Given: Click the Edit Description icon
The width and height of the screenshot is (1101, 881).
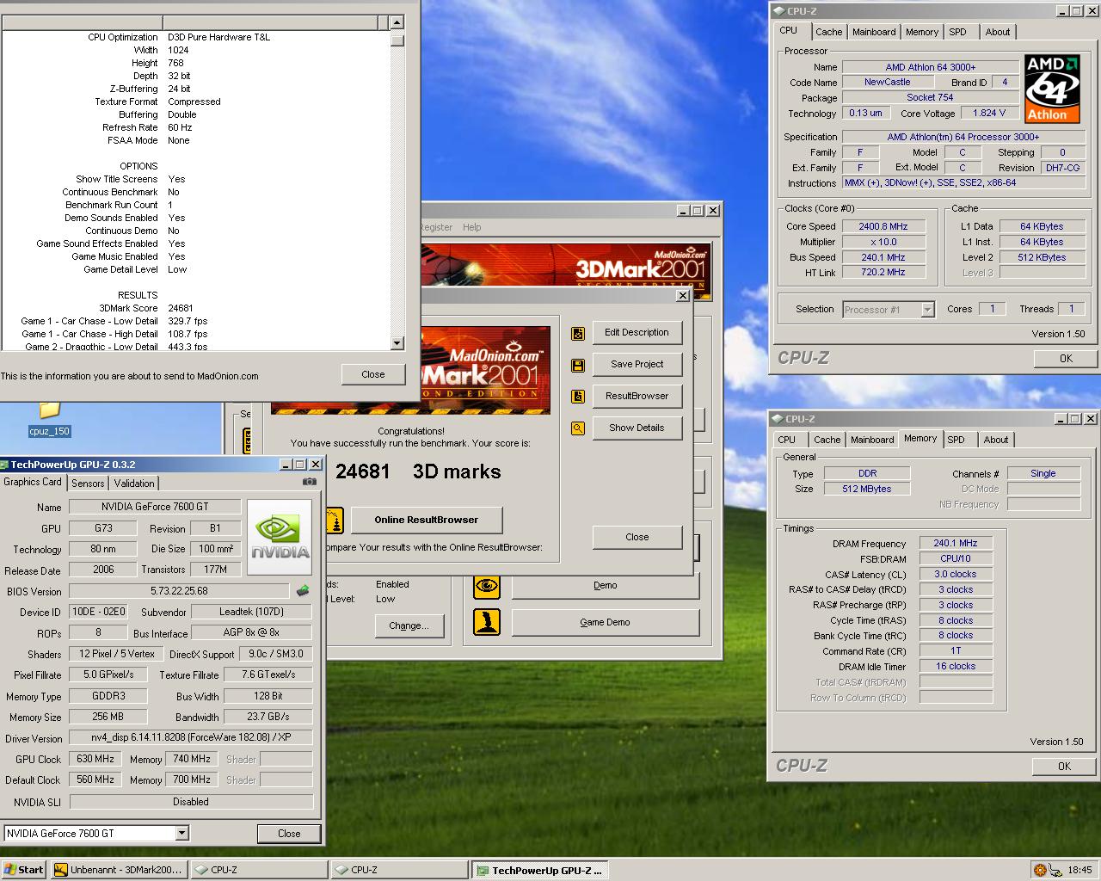Looking at the screenshot, I should click(x=578, y=333).
